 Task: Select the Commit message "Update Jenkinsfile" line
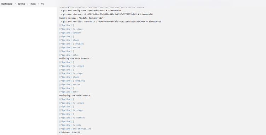click(x=81, y=18)
